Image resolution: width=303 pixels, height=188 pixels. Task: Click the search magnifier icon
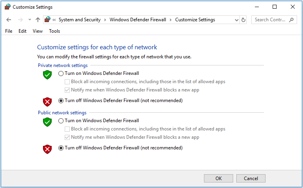coord(291,20)
